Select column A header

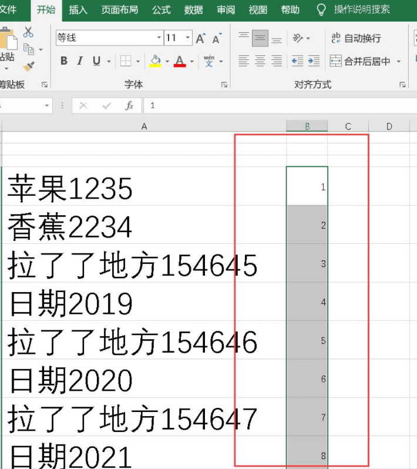point(144,126)
